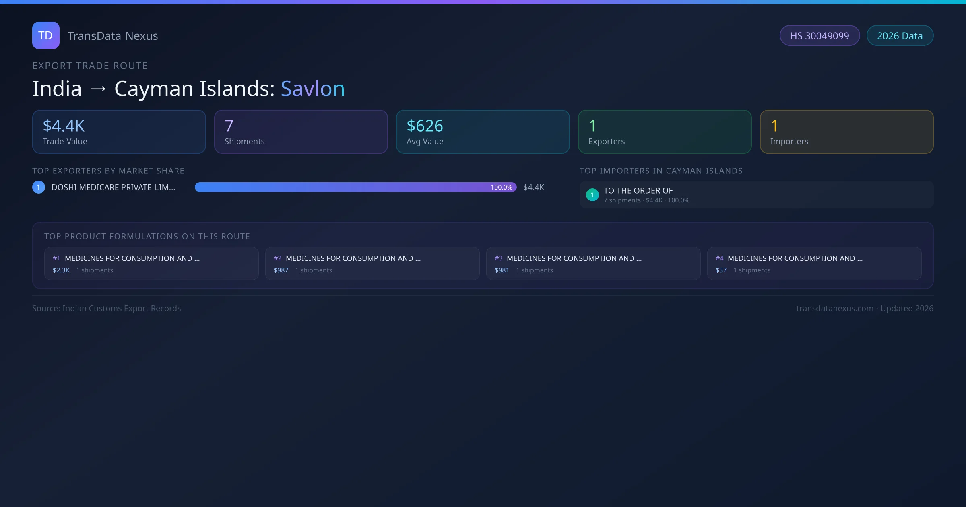
Task: Open the $626 Avg Value card
Action: tap(483, 132)
